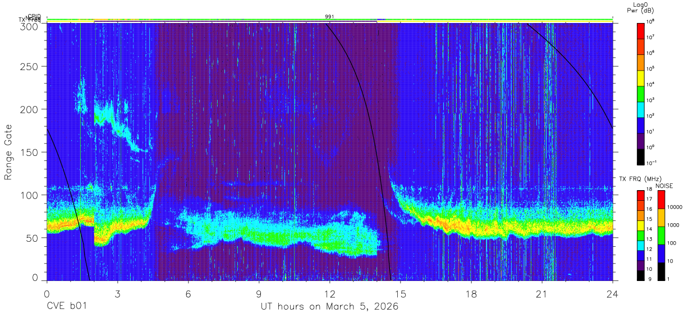This screenshot has height=318, width=689.
Task: Click the red segment of NOISE colorbar
Action: click(661, 200)
